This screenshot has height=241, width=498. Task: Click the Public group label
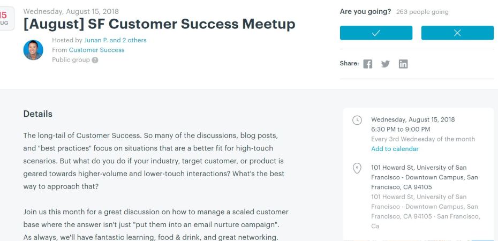tap(71, 60)
